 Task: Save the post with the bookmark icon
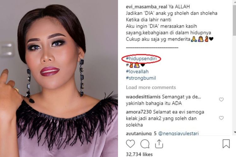tap(226, 144)
